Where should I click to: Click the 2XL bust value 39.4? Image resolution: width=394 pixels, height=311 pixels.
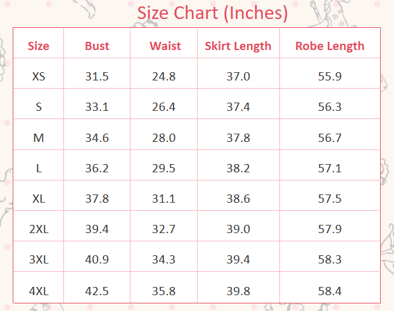(x=97, y=229)
